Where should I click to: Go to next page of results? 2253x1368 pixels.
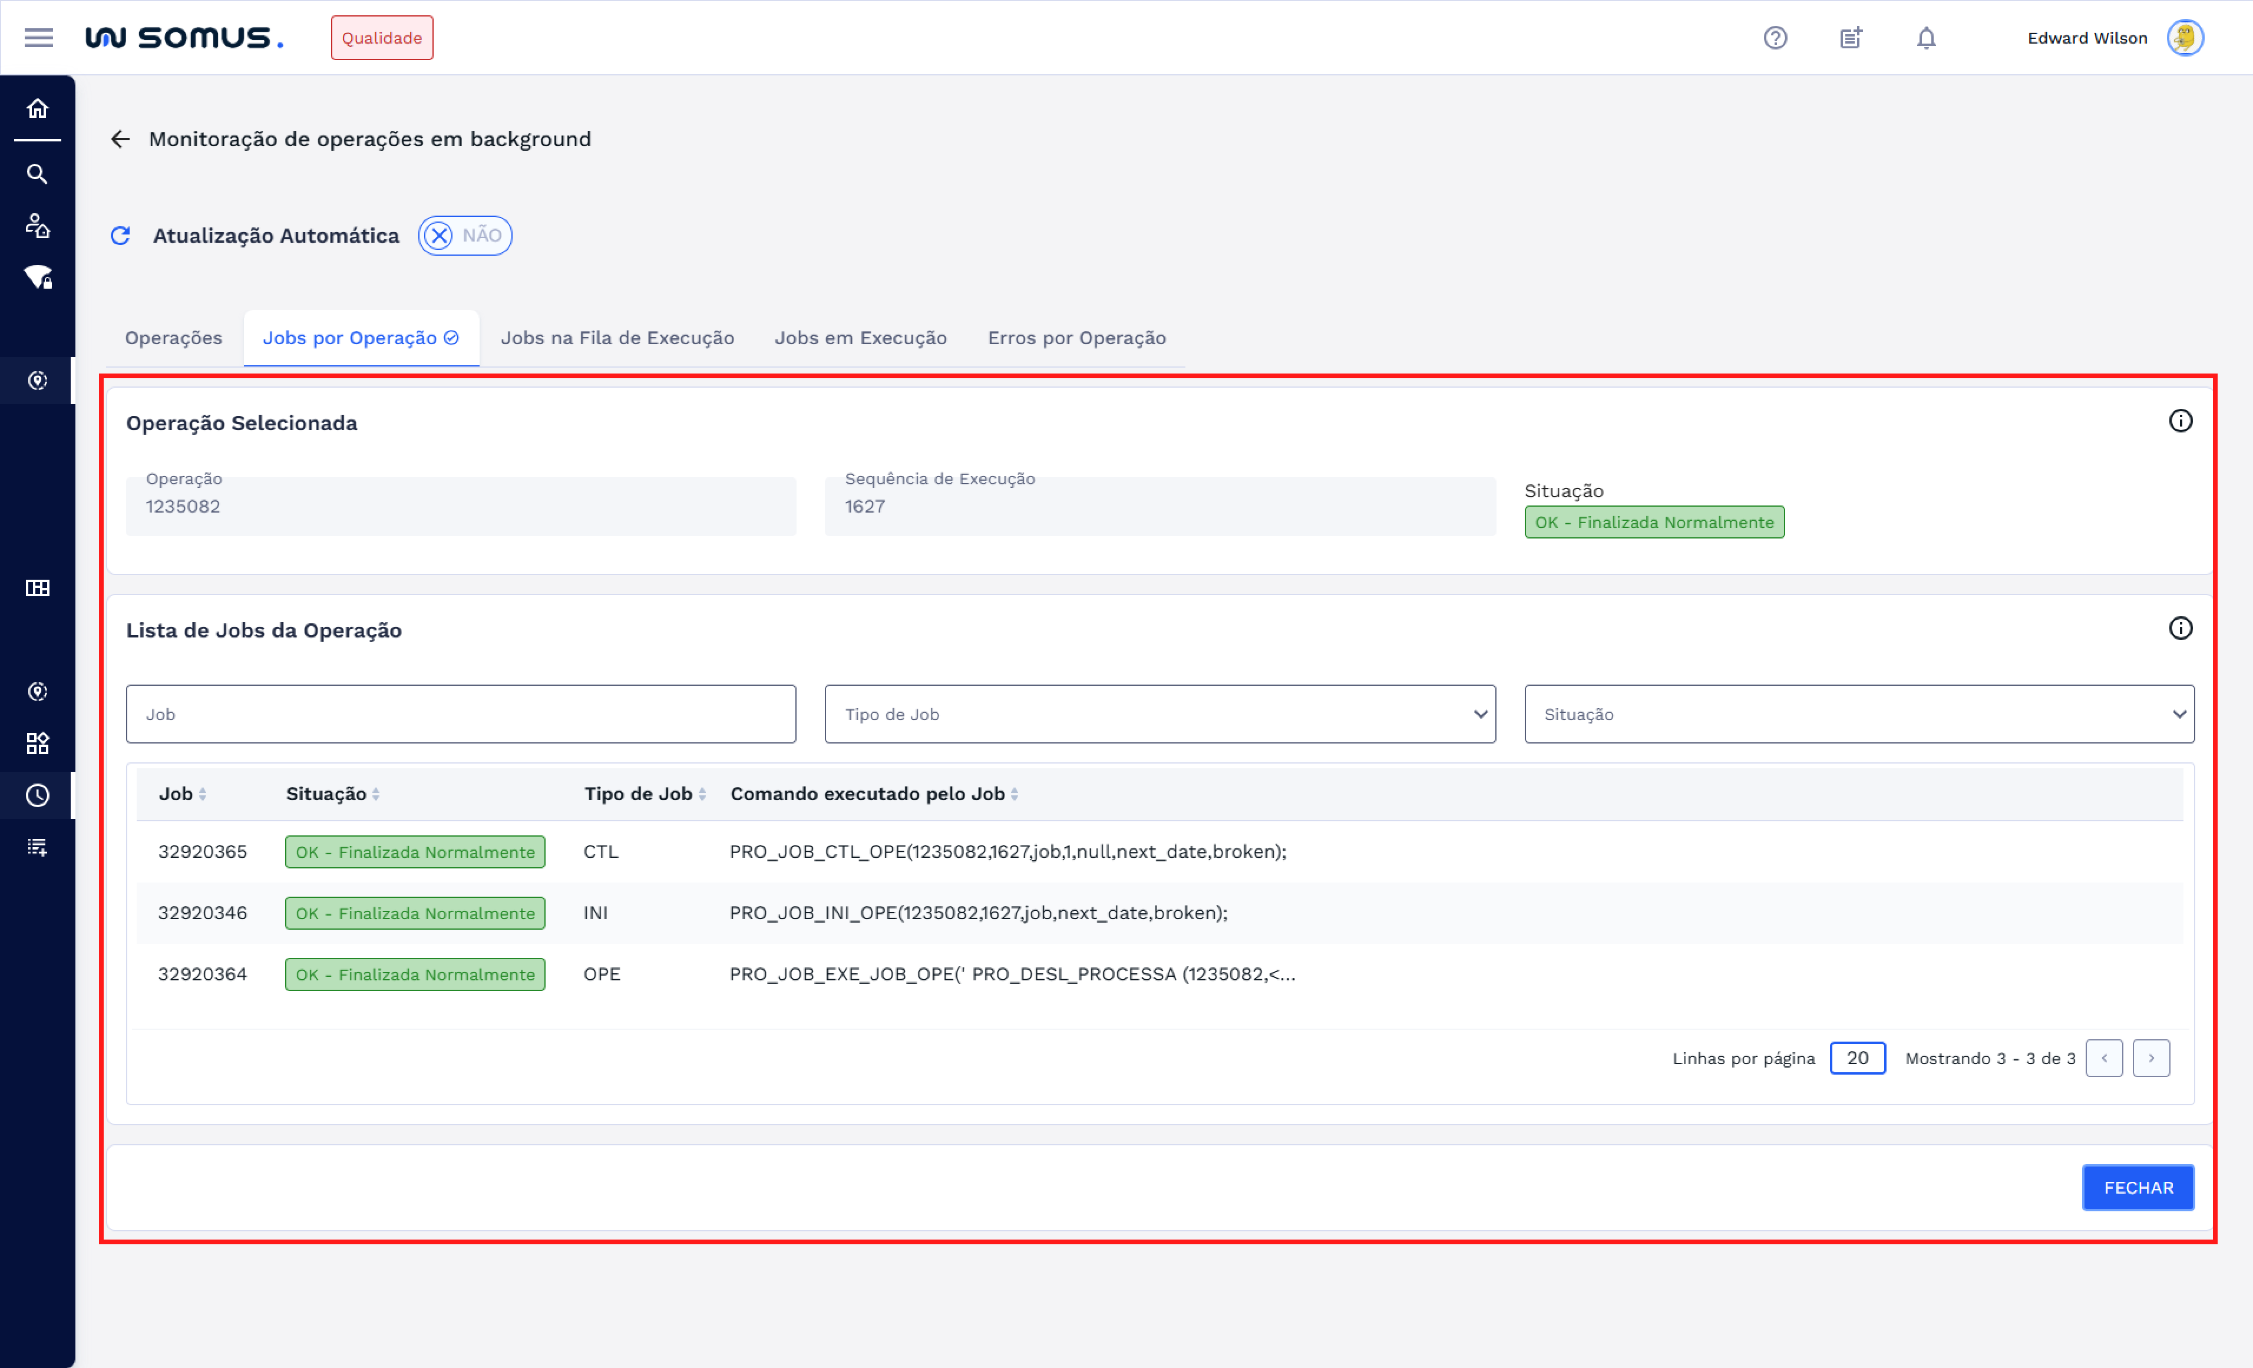(x=2150, y=1058)
